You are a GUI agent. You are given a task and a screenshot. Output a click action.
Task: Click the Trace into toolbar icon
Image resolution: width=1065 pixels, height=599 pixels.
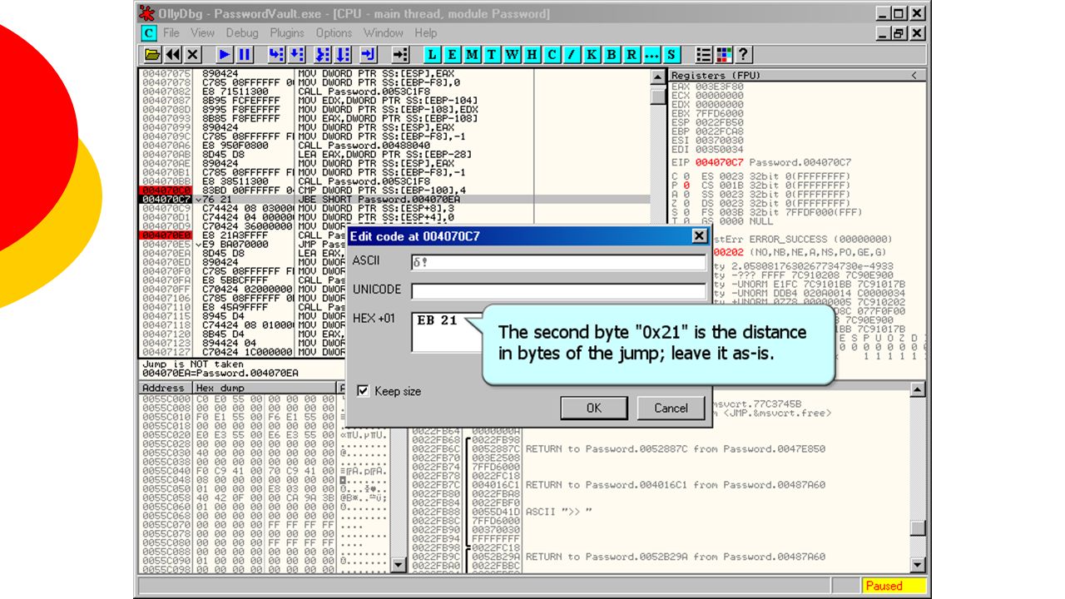pos(322,55)
